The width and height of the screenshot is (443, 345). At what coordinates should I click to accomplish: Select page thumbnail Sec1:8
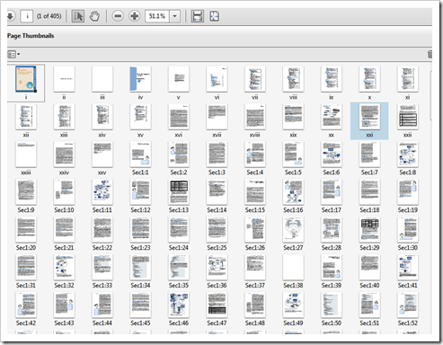(x=408, y=155)
